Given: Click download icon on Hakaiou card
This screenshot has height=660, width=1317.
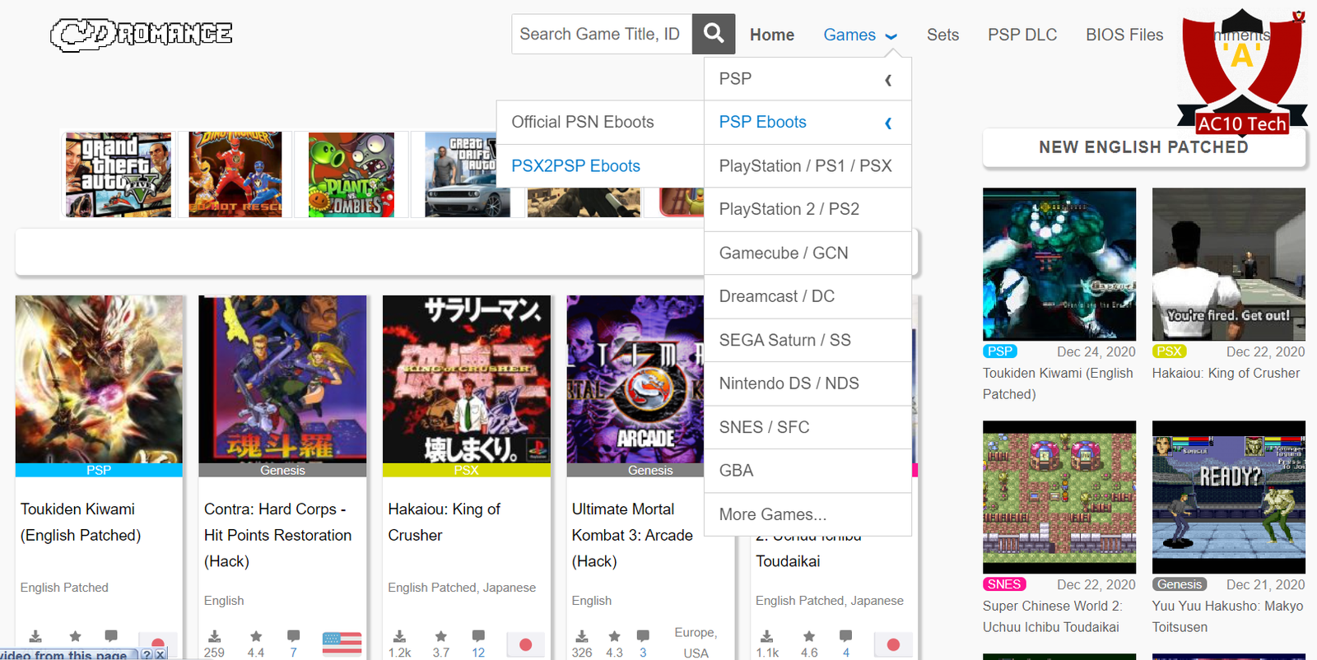Looking at the screenshot, I should (399, 636).
